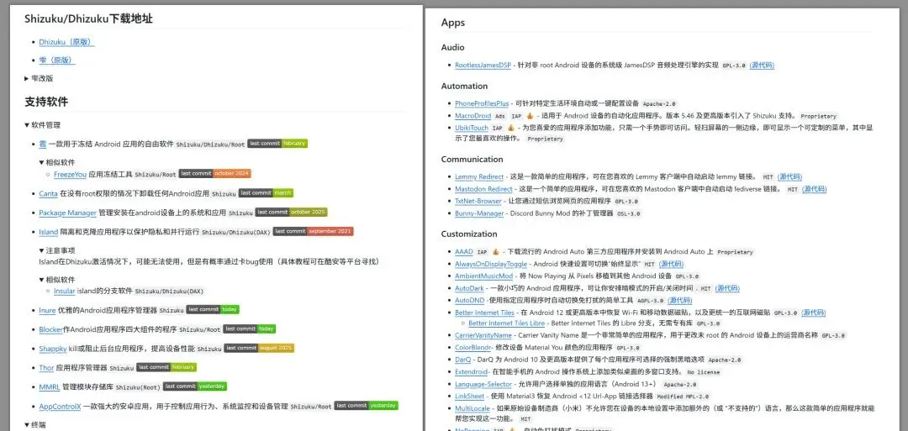This screenshot has width=908, height=431.
Task: Open the 雹 app link
Action: coord(42,144)
